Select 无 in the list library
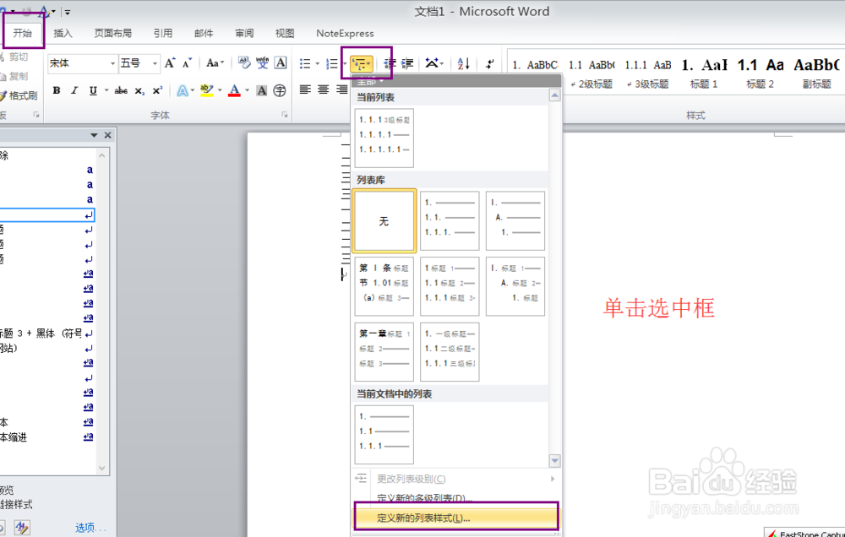The height and width of the screenshot is (537, 845). [x=384, y=220]
